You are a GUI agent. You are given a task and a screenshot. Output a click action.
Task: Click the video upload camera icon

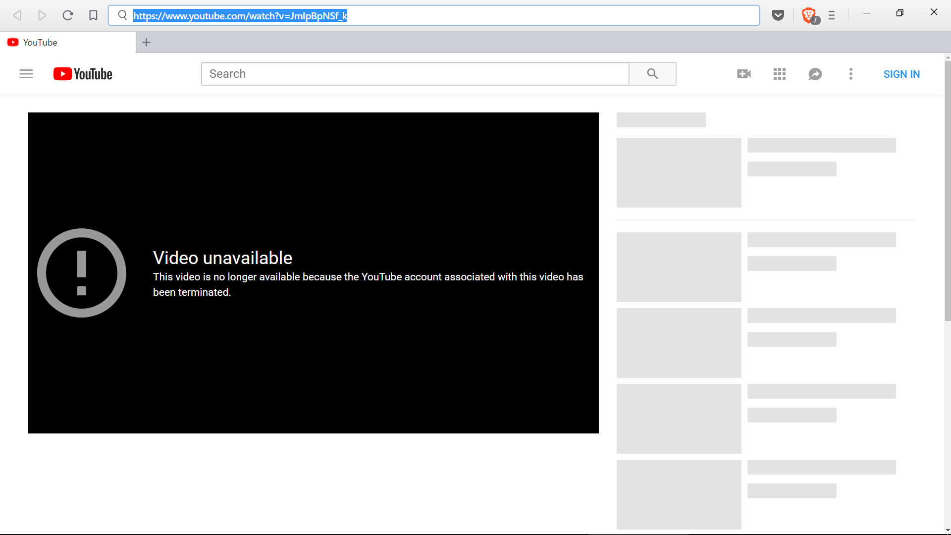coord(744,74)
